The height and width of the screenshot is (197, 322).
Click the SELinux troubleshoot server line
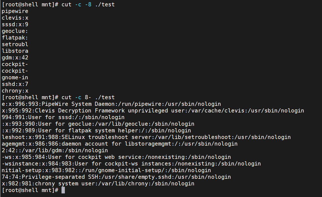pos(146,137)
